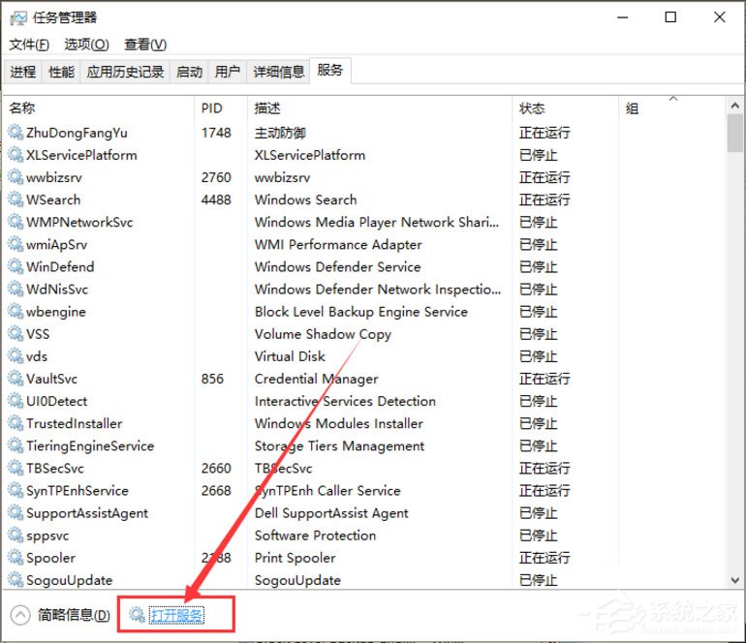Switch to the 性能 tab
The height and width of the screenshot is (643, 746).
pyautogui.click(x=61, y=72)
